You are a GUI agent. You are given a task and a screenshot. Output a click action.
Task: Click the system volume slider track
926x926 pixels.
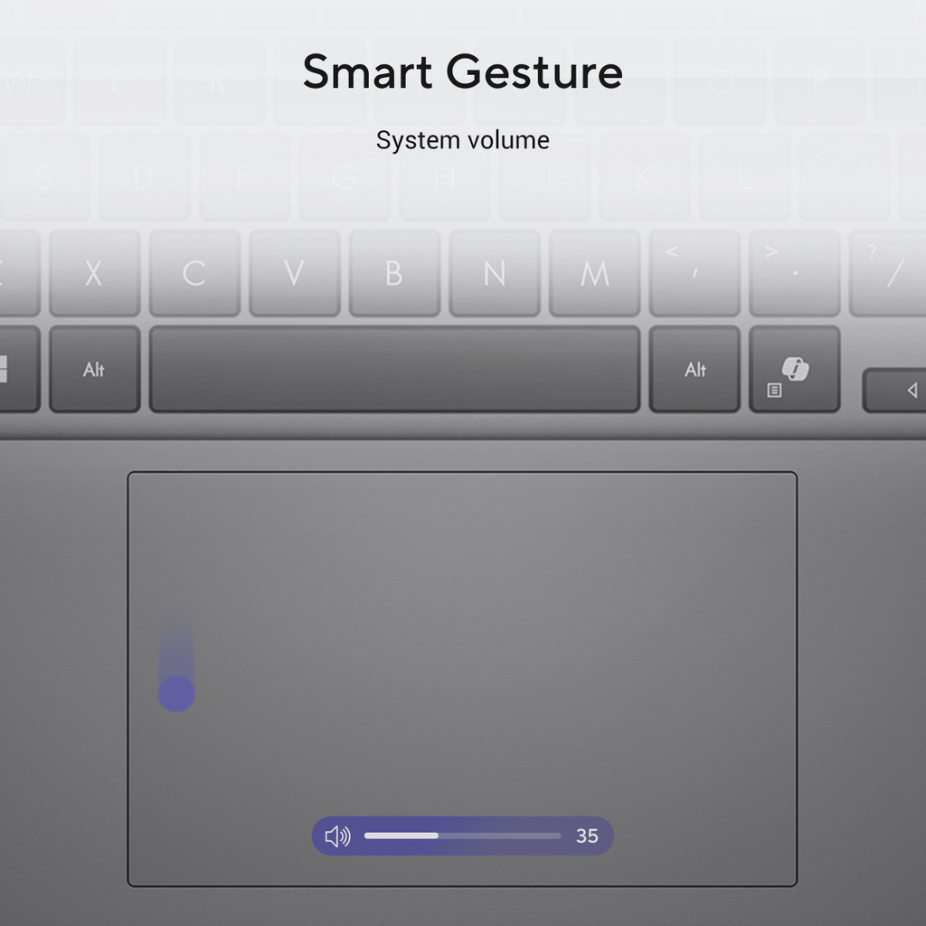(x=462, y=836)
